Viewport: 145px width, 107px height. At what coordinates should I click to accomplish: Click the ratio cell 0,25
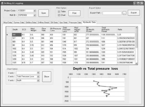click(x=126, y=35)
